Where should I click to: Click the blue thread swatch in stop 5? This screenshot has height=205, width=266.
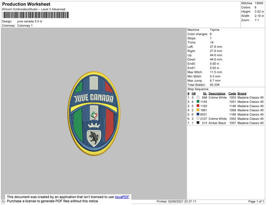click(198, 114)
